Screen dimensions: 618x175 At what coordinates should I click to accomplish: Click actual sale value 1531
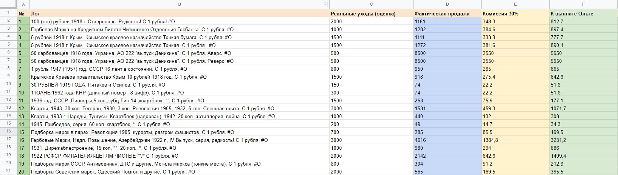447,108
